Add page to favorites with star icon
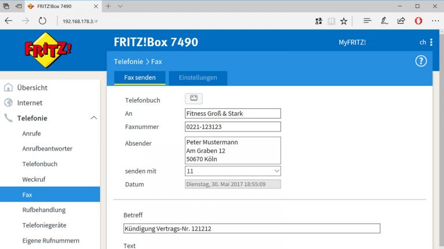The image size is (444, 249). [x=344, y=21]
